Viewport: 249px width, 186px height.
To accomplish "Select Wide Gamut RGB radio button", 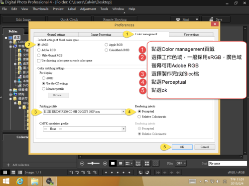I will point(39,55).
